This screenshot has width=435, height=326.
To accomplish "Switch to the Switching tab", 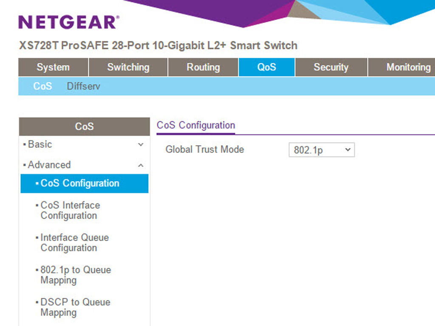I will click(x=128, y=67).
